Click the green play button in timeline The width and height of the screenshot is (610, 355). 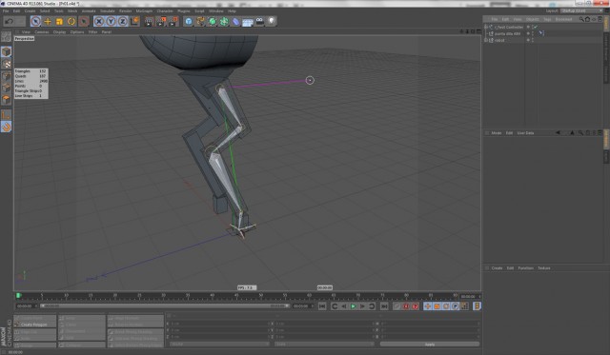[354, 306]
